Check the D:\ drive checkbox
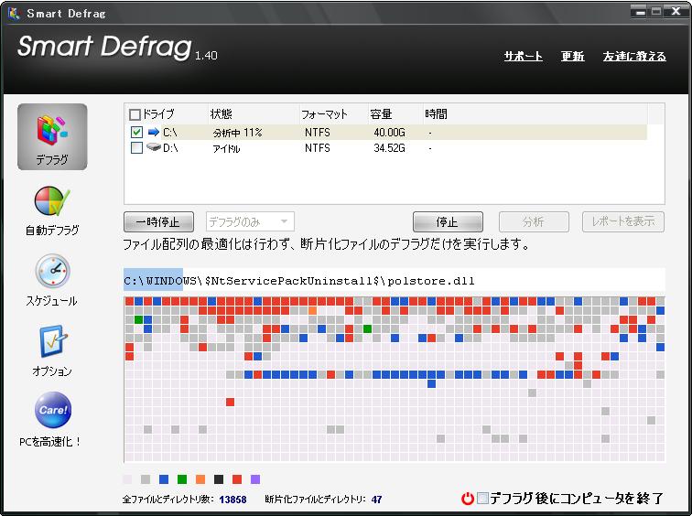Viewport: 692px width, 516px height. 136,147
